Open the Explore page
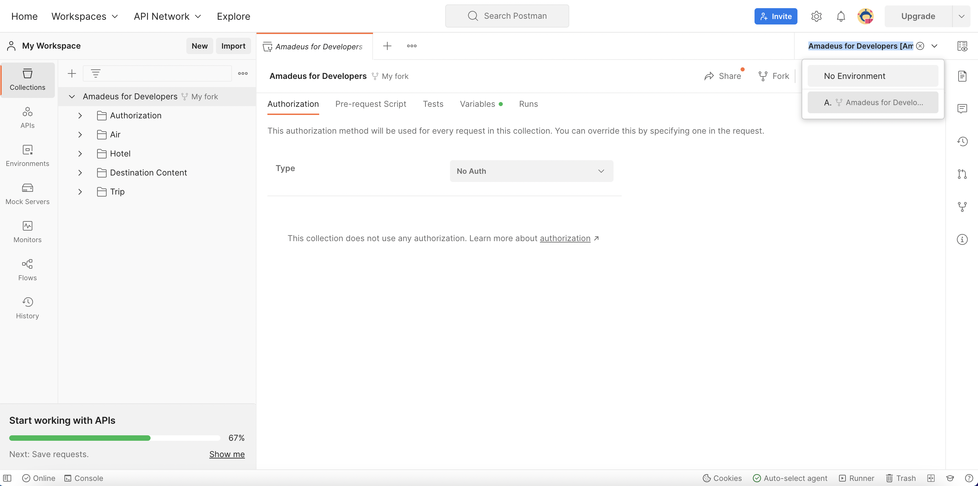 (x=233, y=16)
